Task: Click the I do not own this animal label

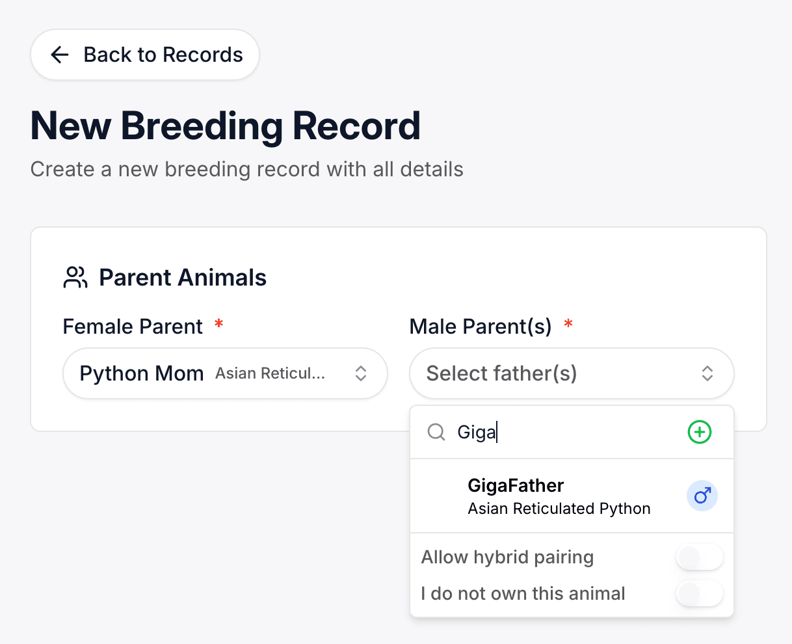Action: tap(523, 594)
